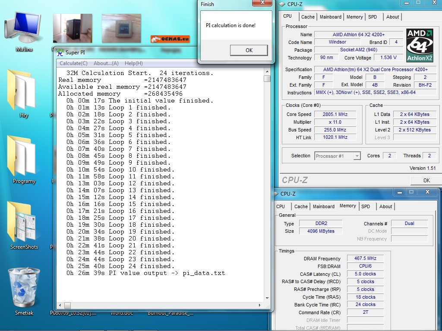Select Cache tab in lower CPU-Z window

[301, 206]
